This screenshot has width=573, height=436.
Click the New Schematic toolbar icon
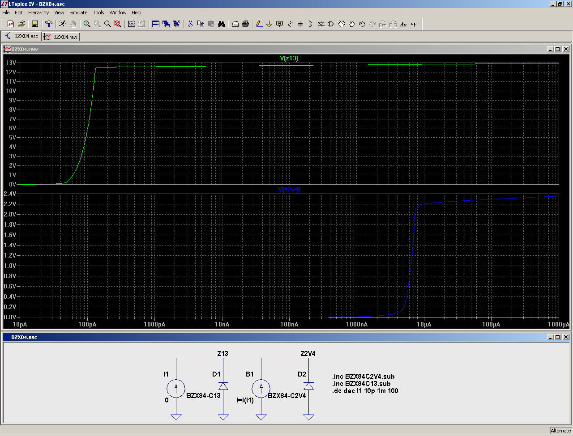click(10, 24)
